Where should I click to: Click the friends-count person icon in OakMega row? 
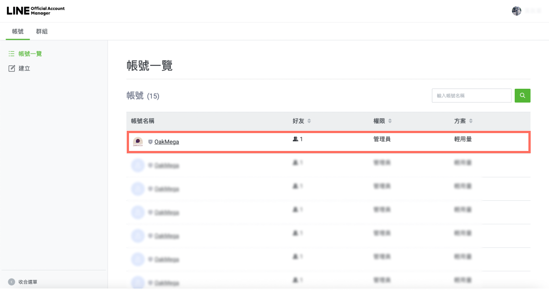(295, 139)
